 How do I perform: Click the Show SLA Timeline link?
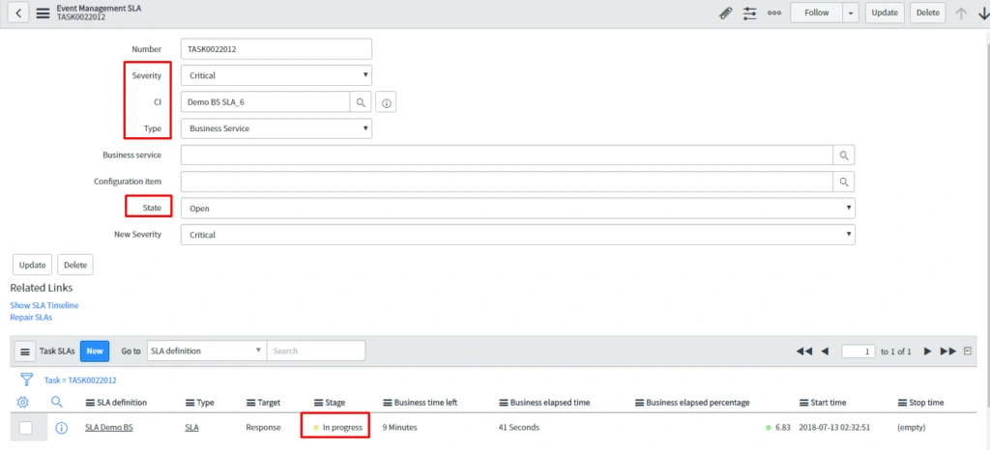pos(44,305)
